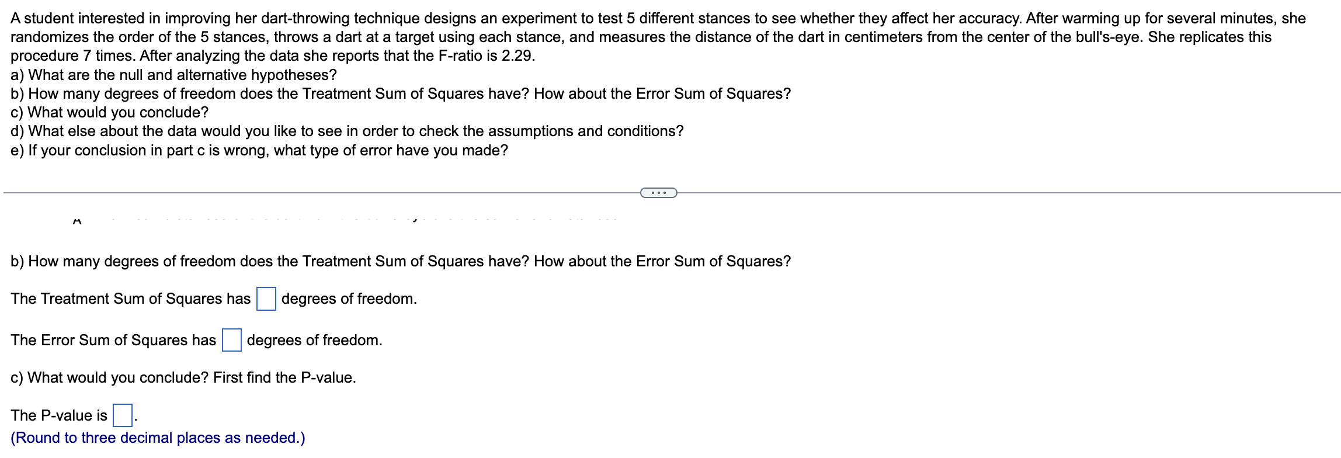
Task: Click the Treatment Sum of Squares degrees input box
Action: (266, 300)
